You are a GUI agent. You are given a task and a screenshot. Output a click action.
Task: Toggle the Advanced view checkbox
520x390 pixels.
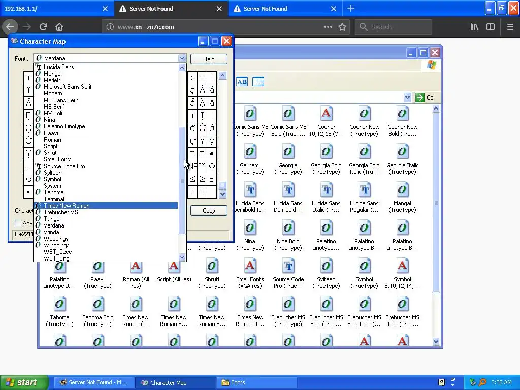click(18, 223)
